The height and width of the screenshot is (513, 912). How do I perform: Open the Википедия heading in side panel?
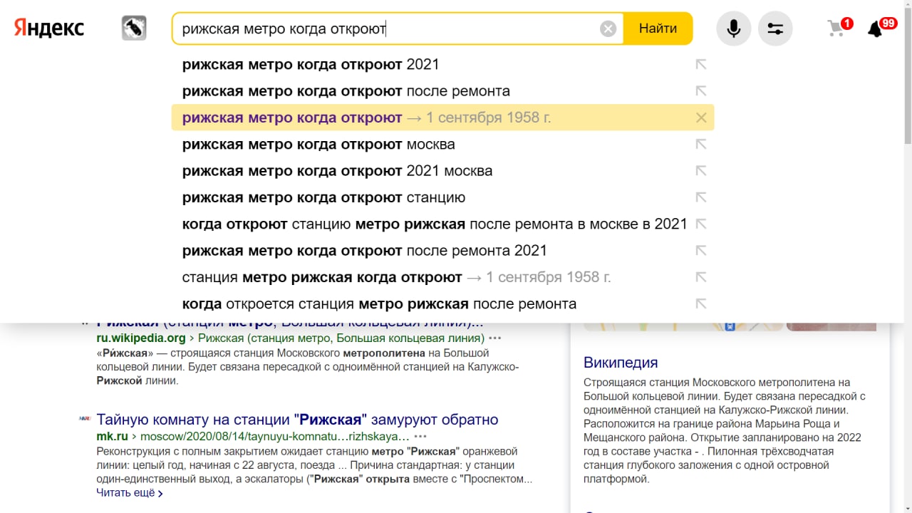(x=621, y=362)
